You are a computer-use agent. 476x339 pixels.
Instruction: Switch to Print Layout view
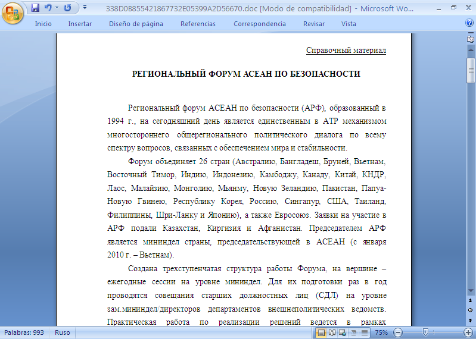coord(322,332)
